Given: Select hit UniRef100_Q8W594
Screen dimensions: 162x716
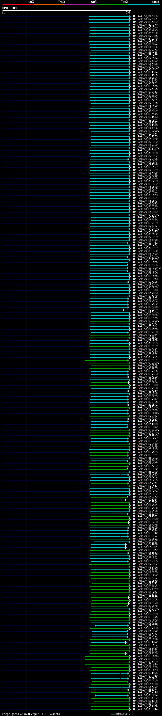Looking at the screenshot, I should pos(145,78).
